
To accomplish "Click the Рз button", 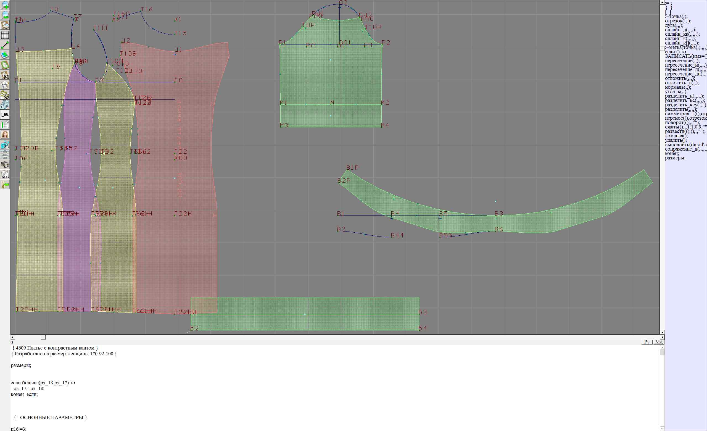I will click(647, 342).
